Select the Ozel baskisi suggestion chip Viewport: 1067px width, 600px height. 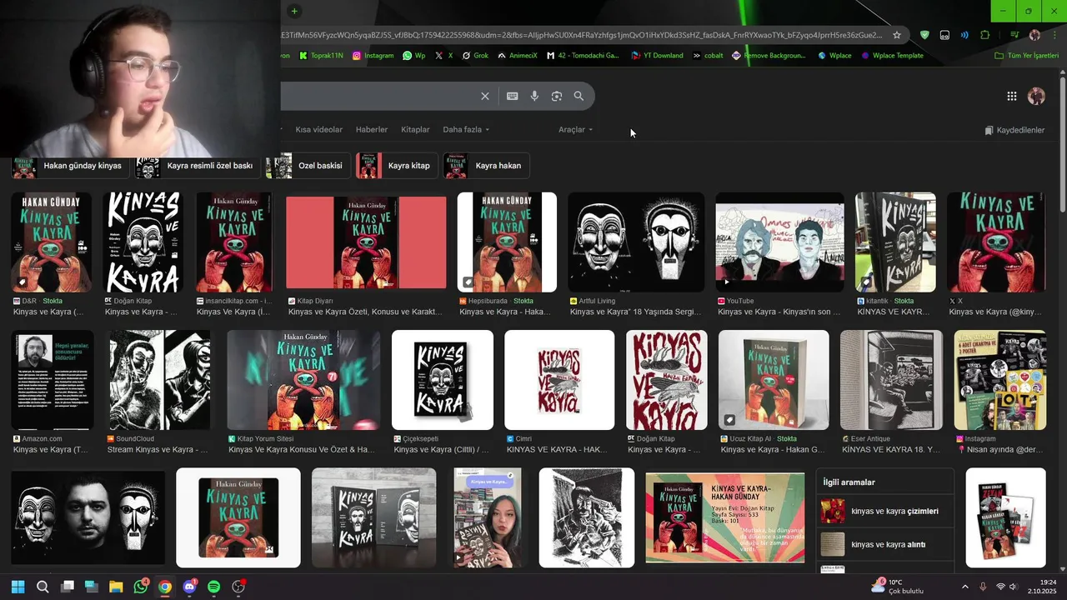[x=308, y=166]
